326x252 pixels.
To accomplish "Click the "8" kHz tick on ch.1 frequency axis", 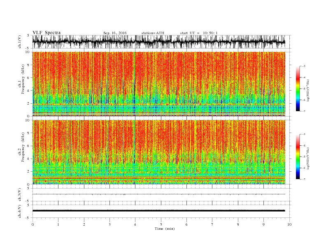I will click(x=29, y=65).
